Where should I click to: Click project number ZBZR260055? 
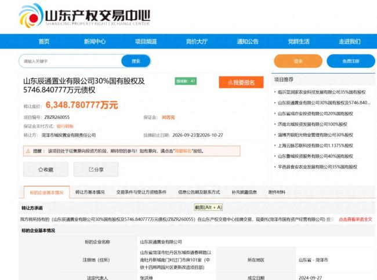pyautogui.click(x=57, y=117)
